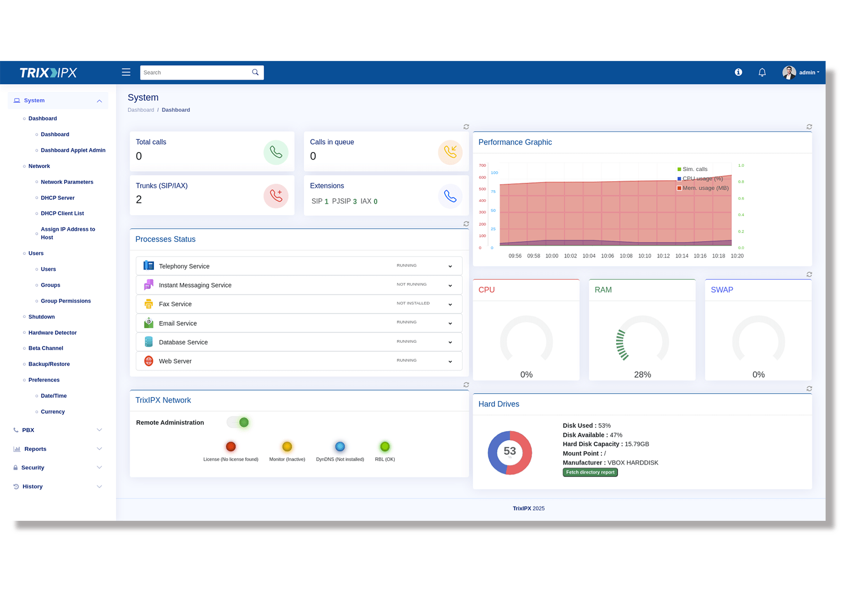849x595 pixels.
Task: Click the hamburger menu icon
Action: pyautogui.click(x=126, y=72)
